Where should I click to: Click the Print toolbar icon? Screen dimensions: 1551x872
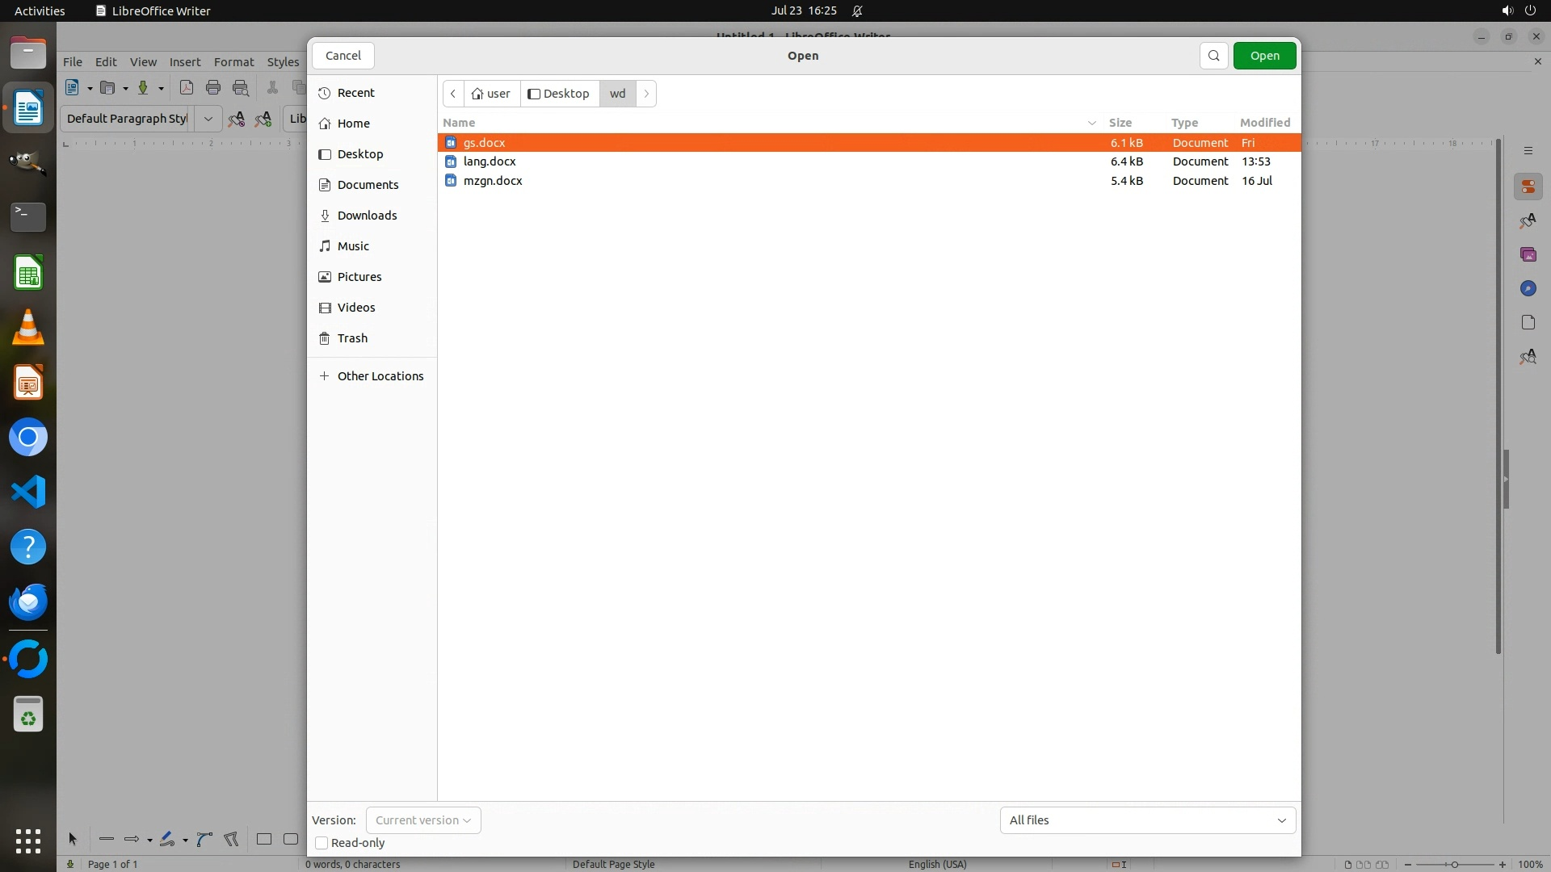coord(213,88)
